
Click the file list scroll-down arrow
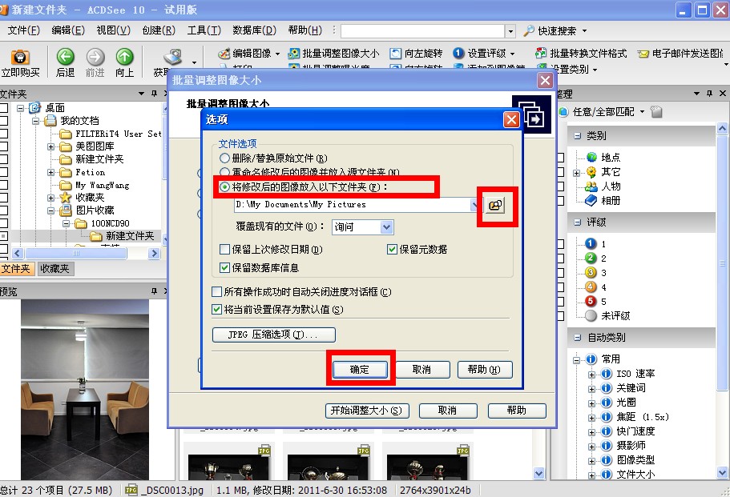(x=538, y=474)
